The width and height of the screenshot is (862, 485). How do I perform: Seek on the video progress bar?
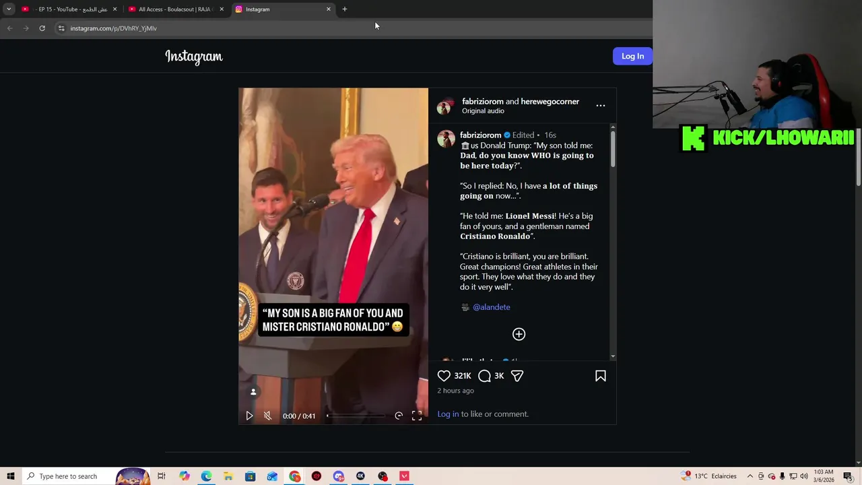click(356, 416)
